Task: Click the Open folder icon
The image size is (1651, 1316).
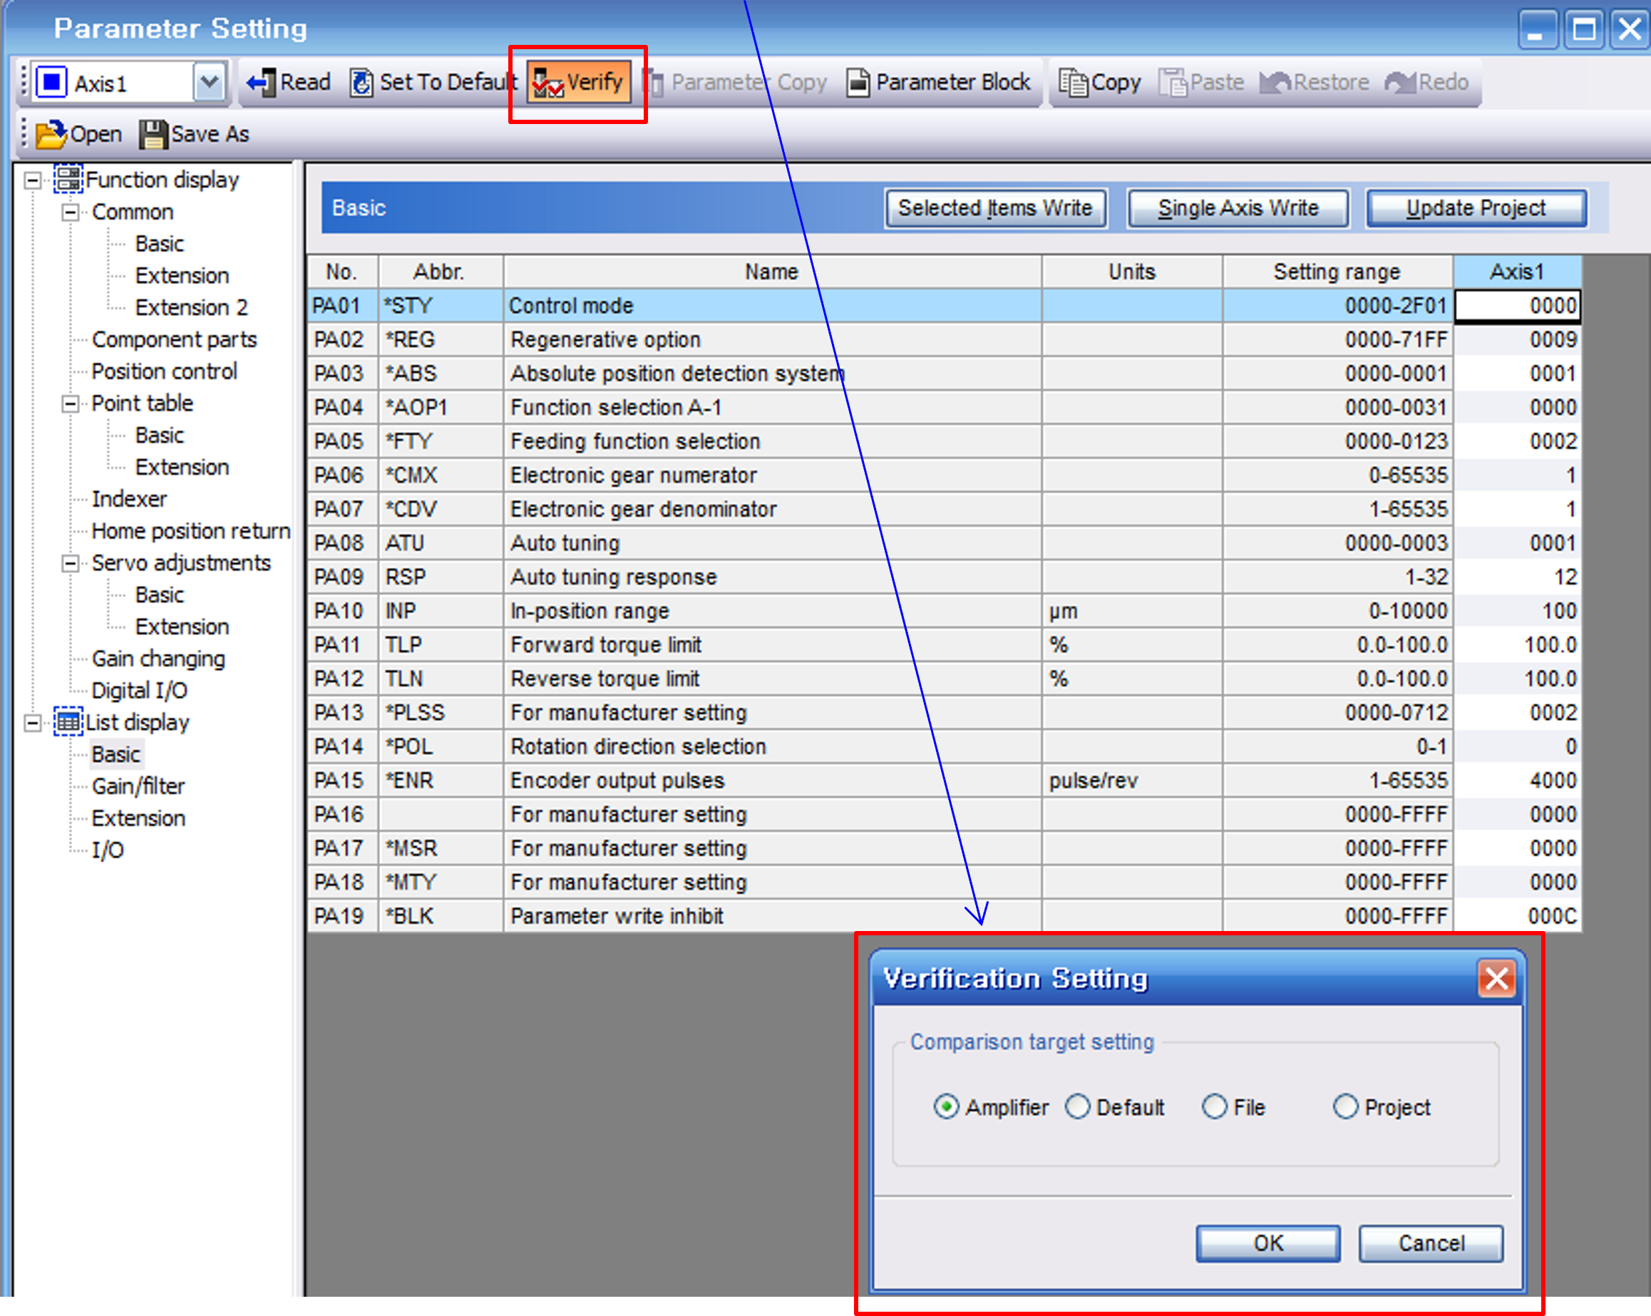Action: tap(51, 134)
